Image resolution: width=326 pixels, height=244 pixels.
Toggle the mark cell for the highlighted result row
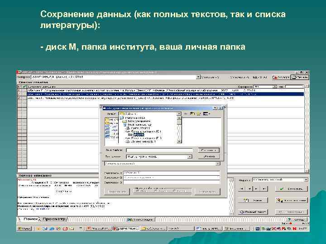coord(24,94)
